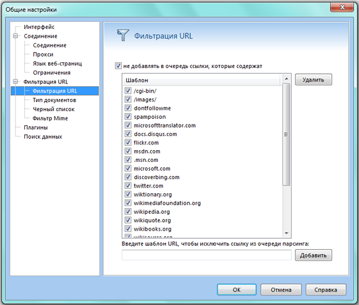Uncheck the 'не добавлять в очередь ссылки' checkbox

click(x=118, y=66)
